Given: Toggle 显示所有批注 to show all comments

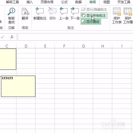Looking at the screenshot, I should [x=94, y=16].
